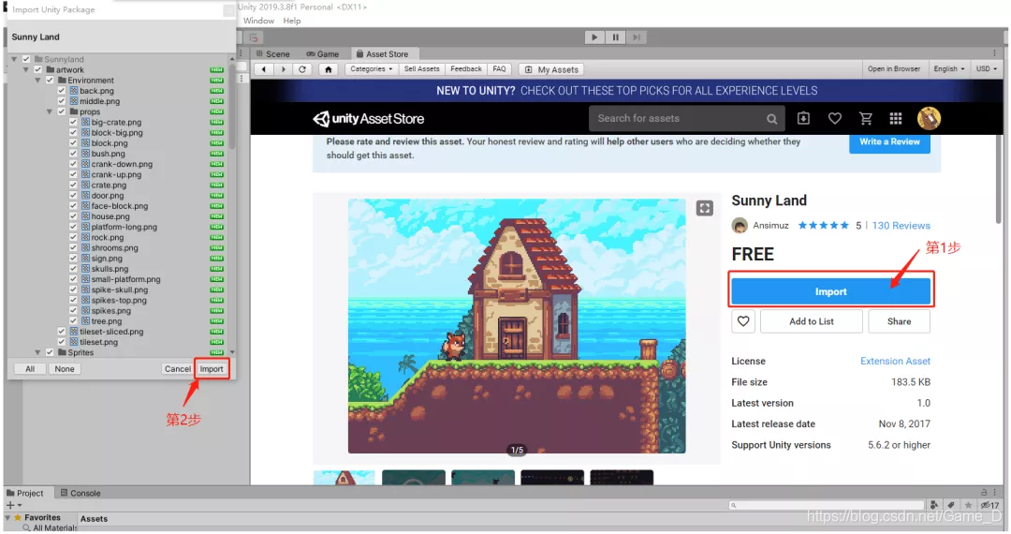This screenshot has width=1011, height=534.
Task: Uncheck middle.png checkbox
Action: [62, 101]
